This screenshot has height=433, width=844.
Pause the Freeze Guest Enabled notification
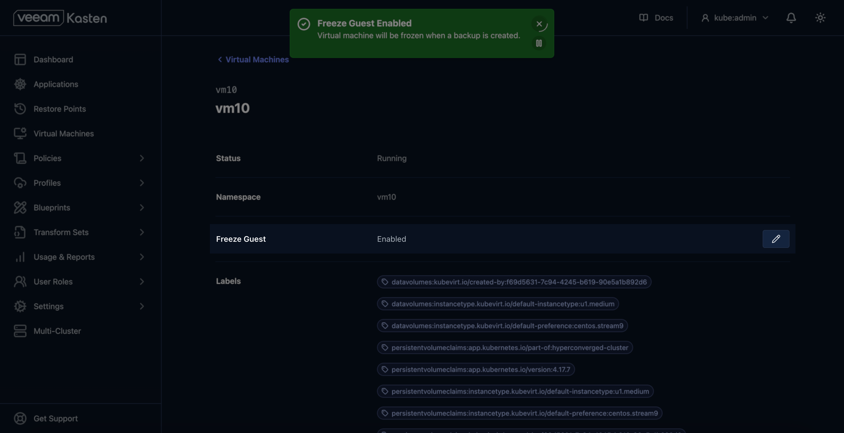tap(539, 43)
